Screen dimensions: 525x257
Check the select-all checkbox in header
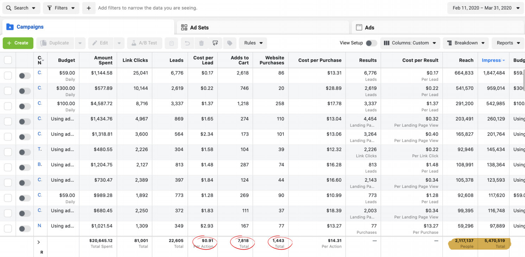[8, 60]
